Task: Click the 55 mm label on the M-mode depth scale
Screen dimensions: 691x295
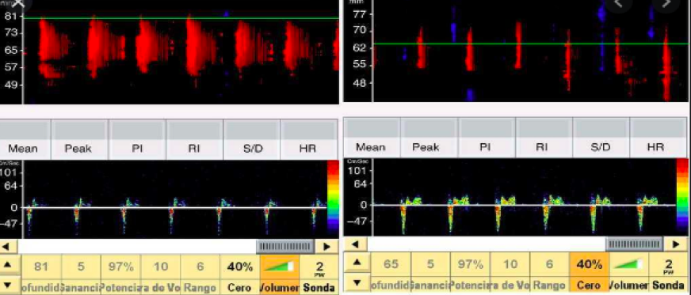Action: pyautogui.click(x=361, y=65)
